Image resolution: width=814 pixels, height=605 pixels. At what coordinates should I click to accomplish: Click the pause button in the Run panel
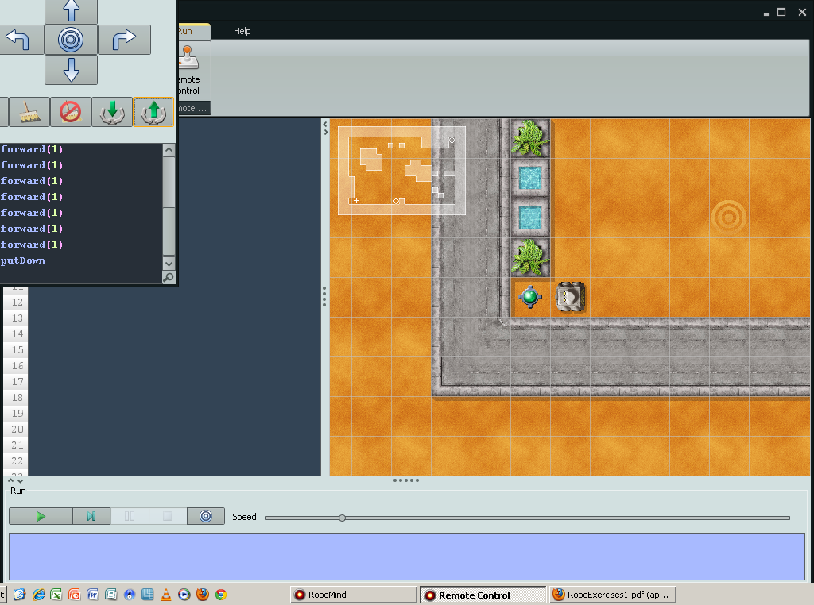pyautogui.click(x=130, y=516)
